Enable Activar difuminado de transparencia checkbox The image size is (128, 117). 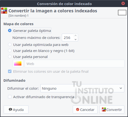(x=10, y=97)
